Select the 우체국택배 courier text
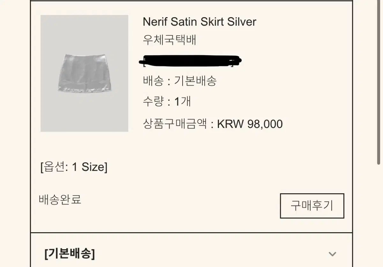Viewport: 383px width, 267px height. pyautogui.click(x=169, y=40)
